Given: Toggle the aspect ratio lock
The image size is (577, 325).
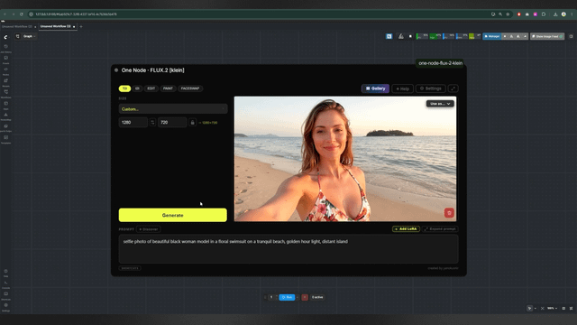Looking at the screenshot, I should pyautogui.click(x=192, y=123).
